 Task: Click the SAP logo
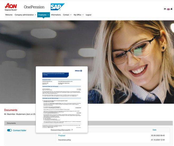point(58,7)
